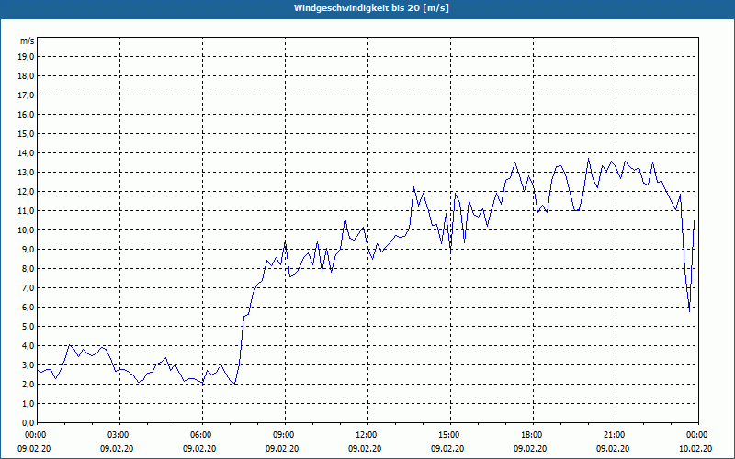The height and width of the screenshot is (459, 735).
Task: Click the '5,0' y-axis value
Action: (28, 327)
